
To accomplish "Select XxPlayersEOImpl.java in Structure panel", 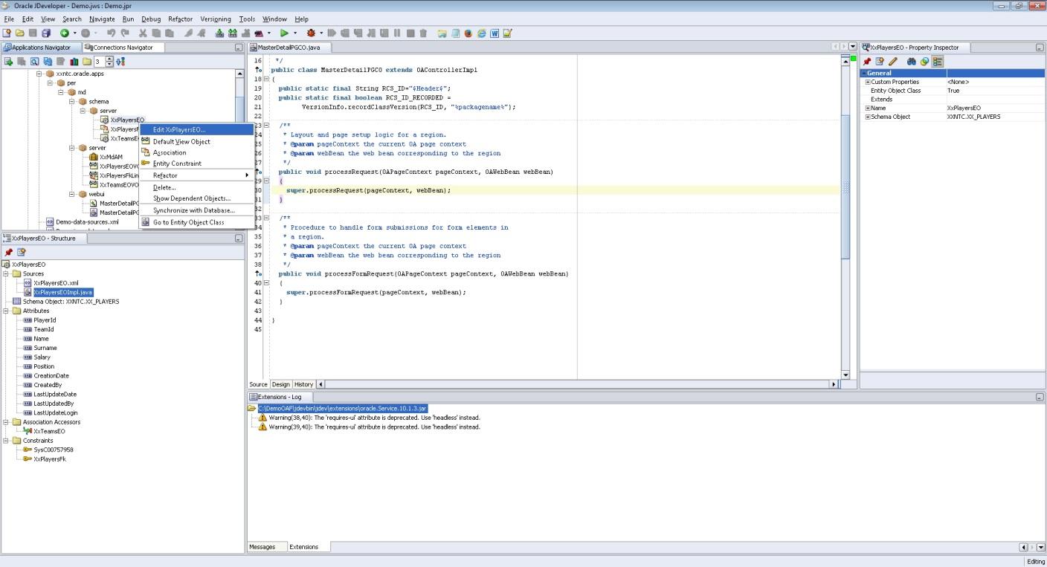I will (63, 292).
